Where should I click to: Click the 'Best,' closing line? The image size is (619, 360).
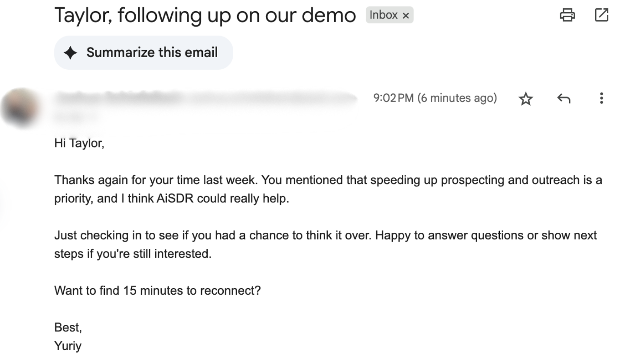coord(68,328)
